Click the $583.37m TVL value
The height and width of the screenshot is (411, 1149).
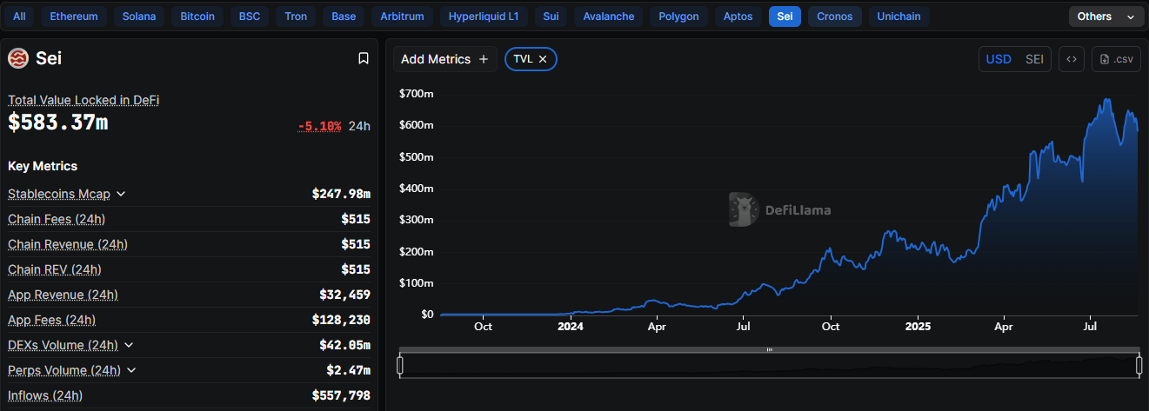[58, 123]
